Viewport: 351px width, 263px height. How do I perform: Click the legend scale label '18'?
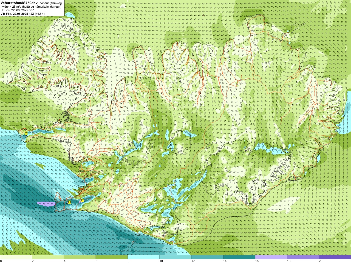click(x=289, y=261)
